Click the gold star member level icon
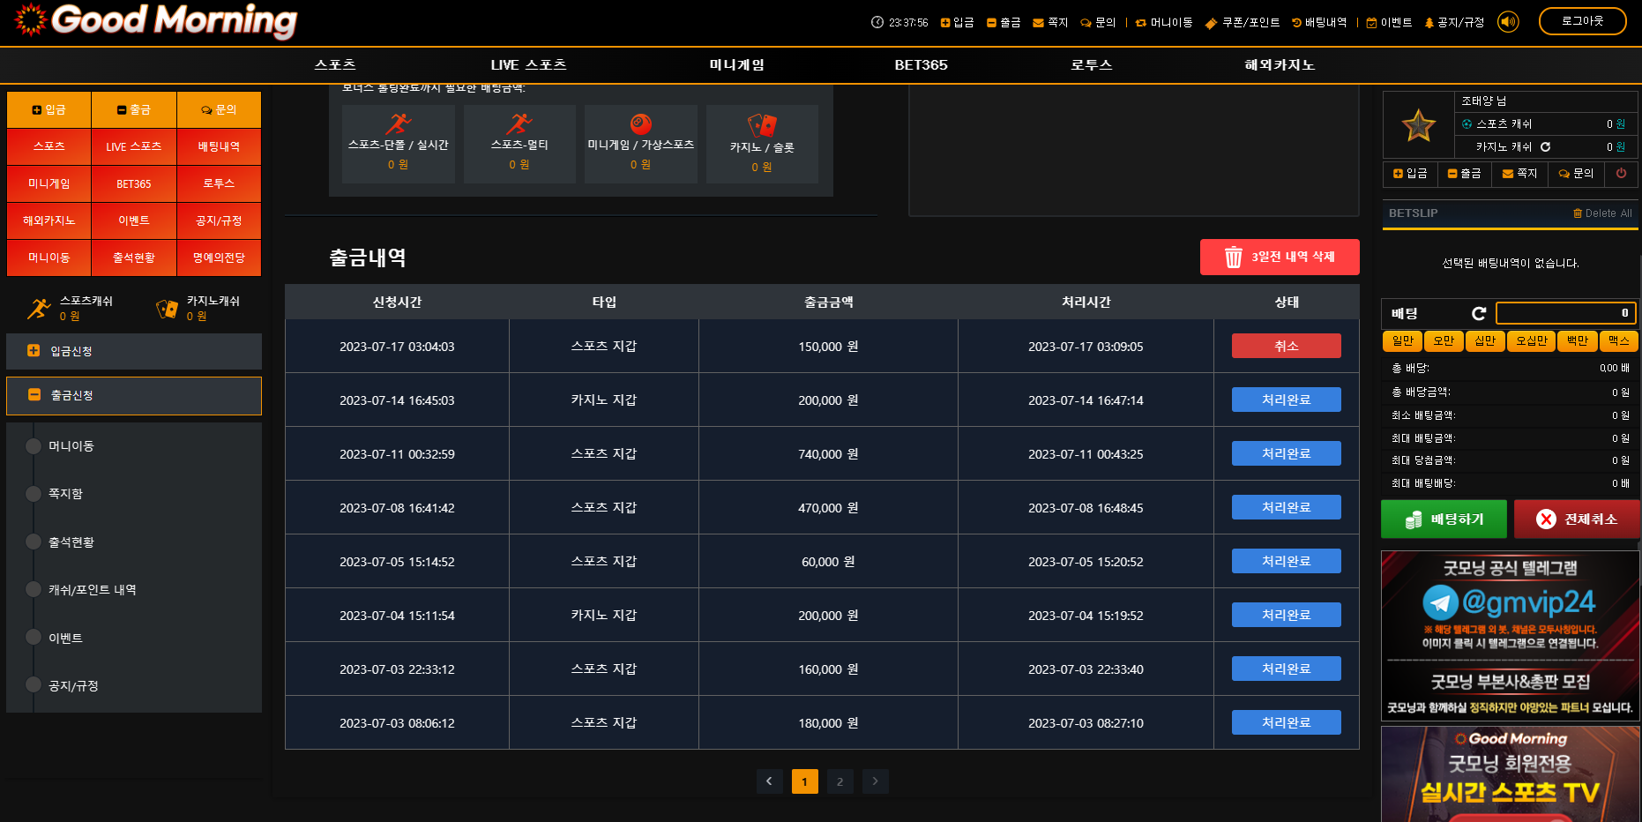 1418,126
